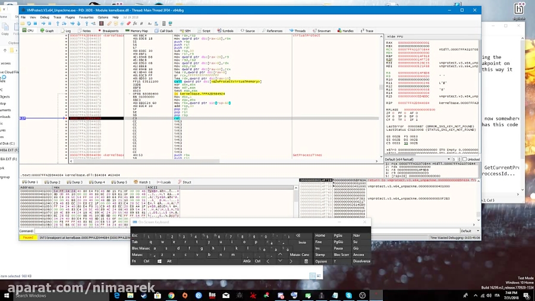Screen dimensions: 535x301
Task: Click the Scylla brown square toolbar icon
Action: pos(101,24)
